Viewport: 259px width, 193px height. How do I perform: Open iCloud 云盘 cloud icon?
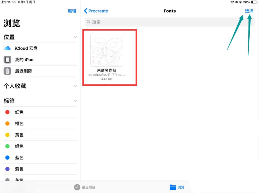8,48
